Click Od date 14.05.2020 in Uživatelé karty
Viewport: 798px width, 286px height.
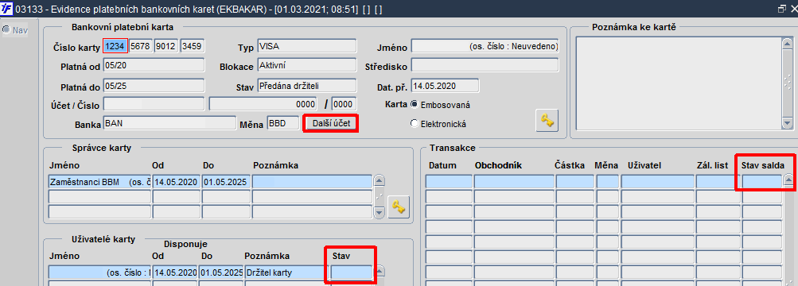[x=175, y=272]
